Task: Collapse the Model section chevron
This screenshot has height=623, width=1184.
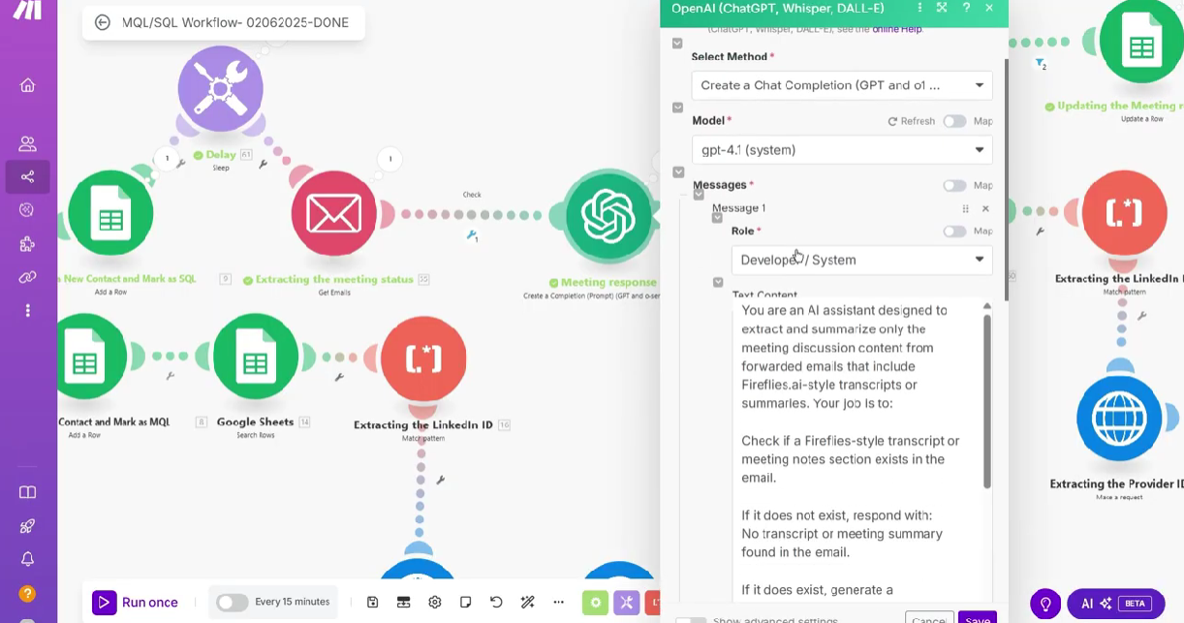Action: pos(677,108)
